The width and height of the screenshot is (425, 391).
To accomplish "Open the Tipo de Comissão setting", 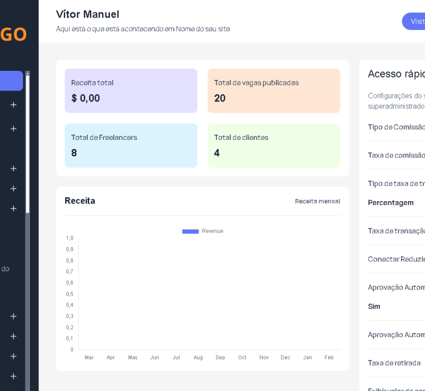I will [396, 127].
